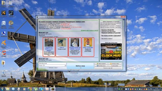This screenshot has height=91, width=162.
Task: Click the Посетить наш сайт button
Action: pyautogui.click(x=108, y=68)
